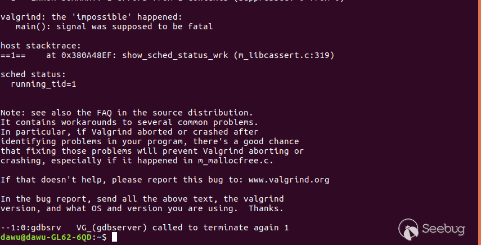Click the "valgrind: the 'impossible' happened" line

pos(92,16)
